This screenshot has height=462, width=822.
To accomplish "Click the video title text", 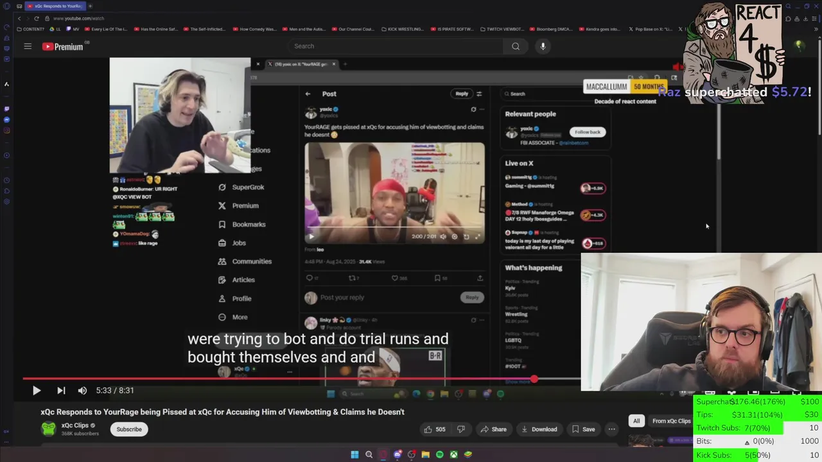I will (222, 412).
